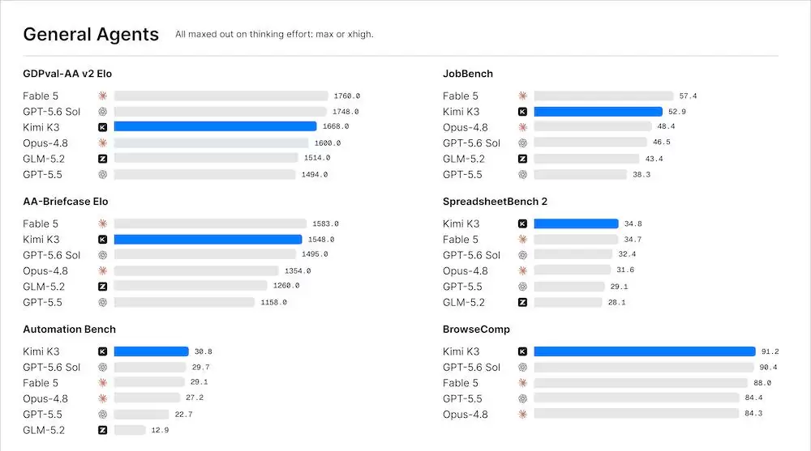This screenshot has height=451, width=811.
Task: Click the 1760.0 score value for Fable 5
Action: (346, 96)
